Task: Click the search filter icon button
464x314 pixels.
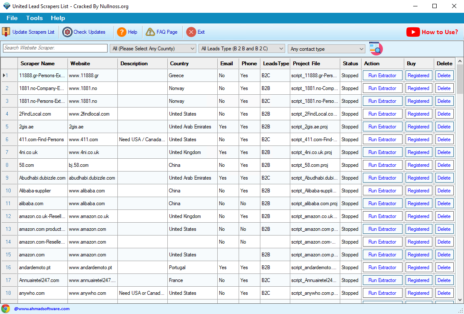Action: 376,49
